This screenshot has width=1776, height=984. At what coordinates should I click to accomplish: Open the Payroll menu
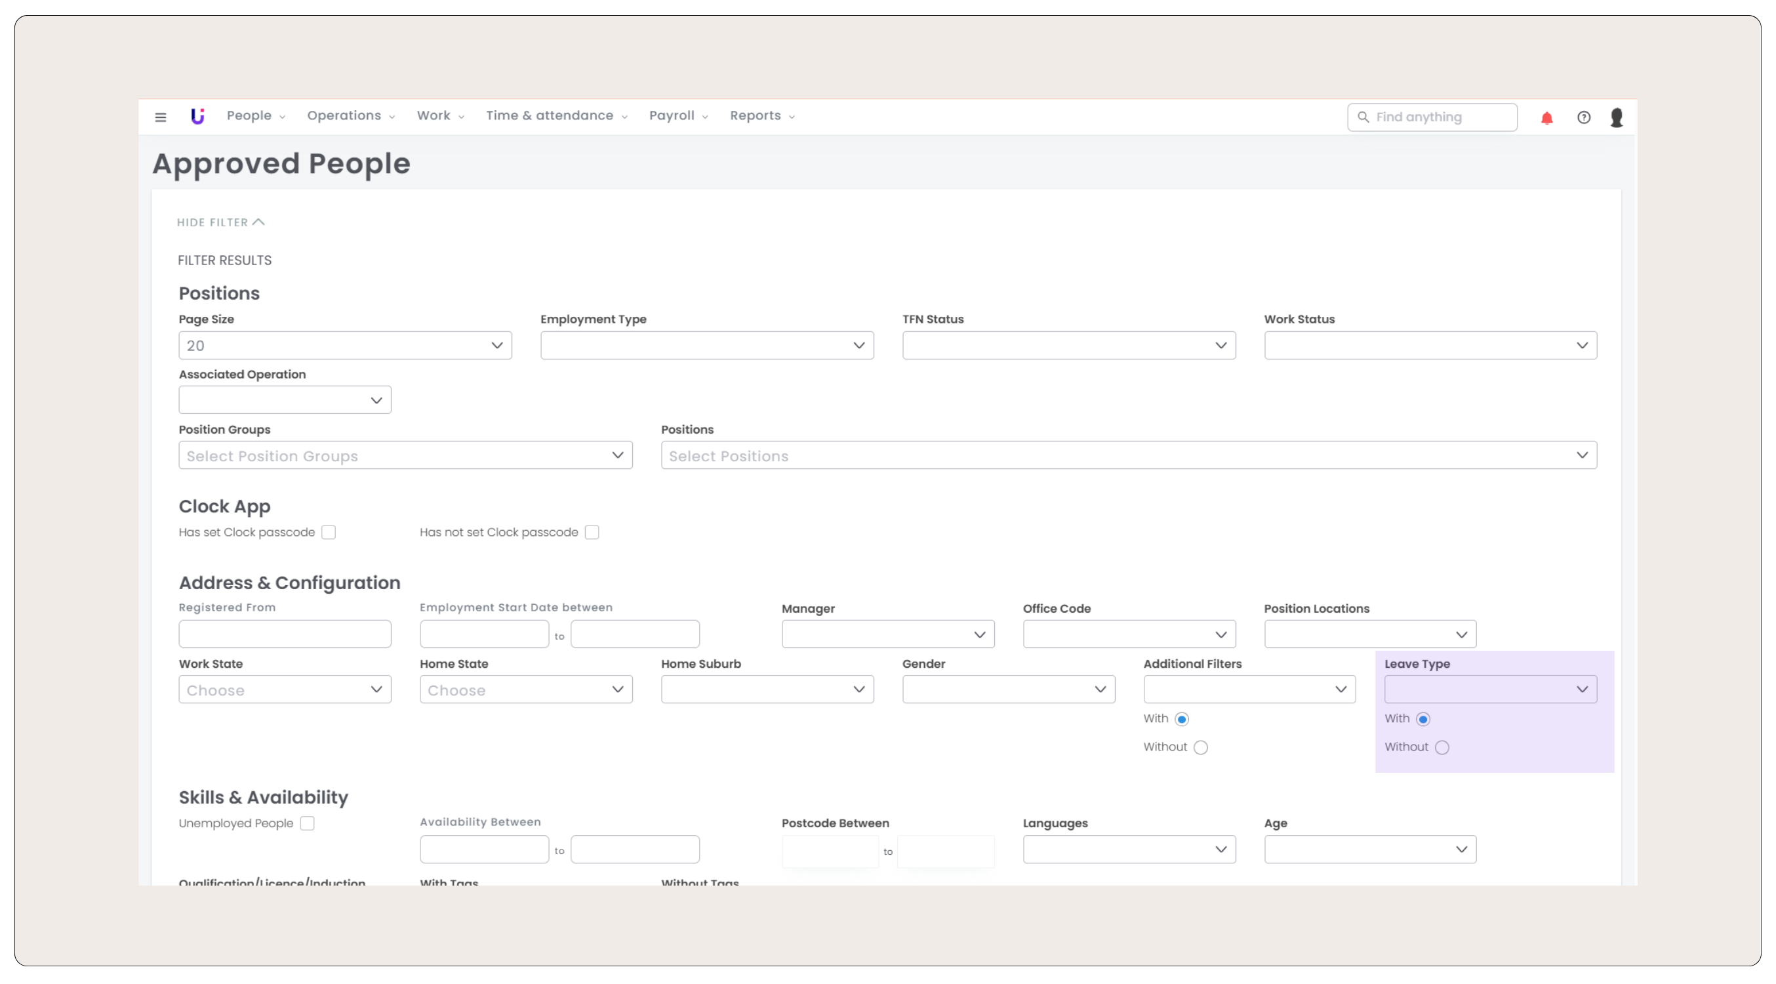(678, 116)
